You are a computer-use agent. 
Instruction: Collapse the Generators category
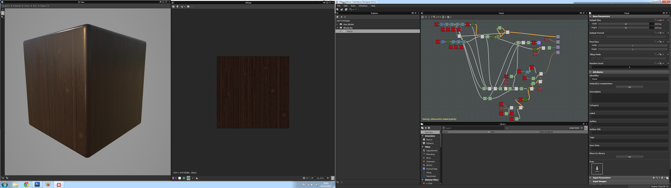tap(422, 136)
